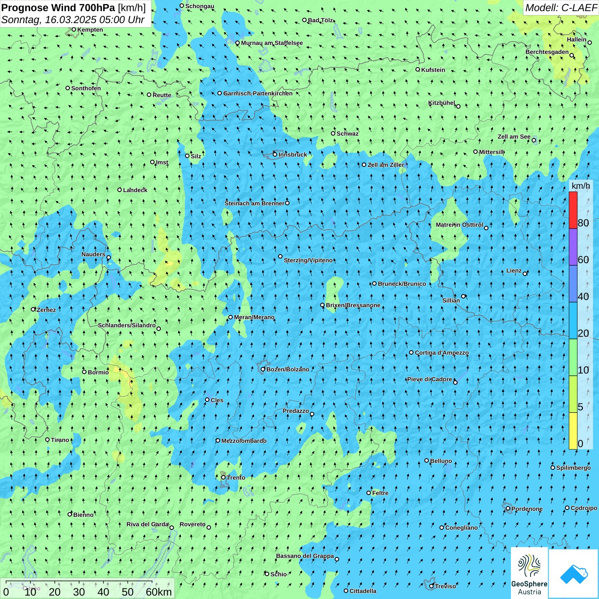Select the red 80 km/h legend color
This screenshot has height=599, width=599.
[x=573, y=210]
